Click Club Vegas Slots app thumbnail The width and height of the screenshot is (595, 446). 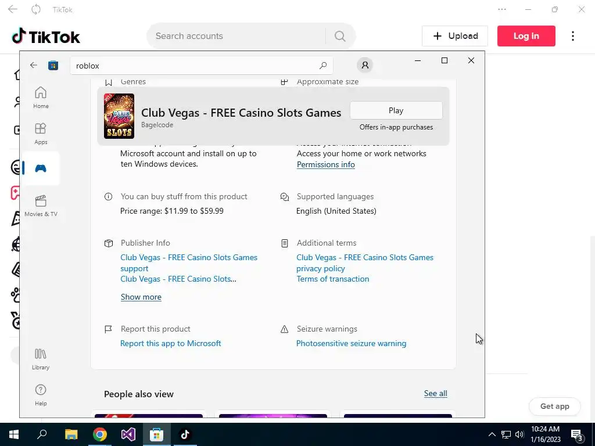click(x=119, y=116)
